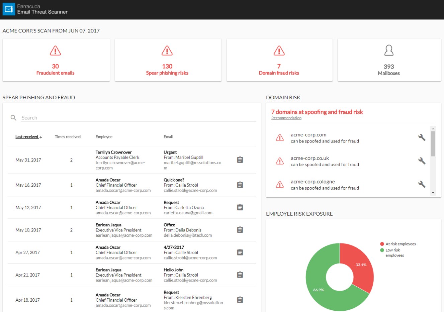Open the clipboard report for Terrilyn Crownover
This screenshot has height=312, width=444.
[240, 160]
